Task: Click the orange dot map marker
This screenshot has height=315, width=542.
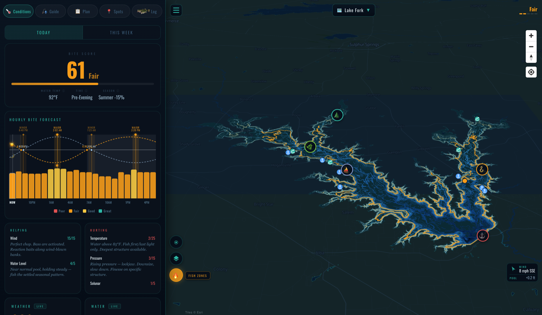Action: [x=465, y=181]
